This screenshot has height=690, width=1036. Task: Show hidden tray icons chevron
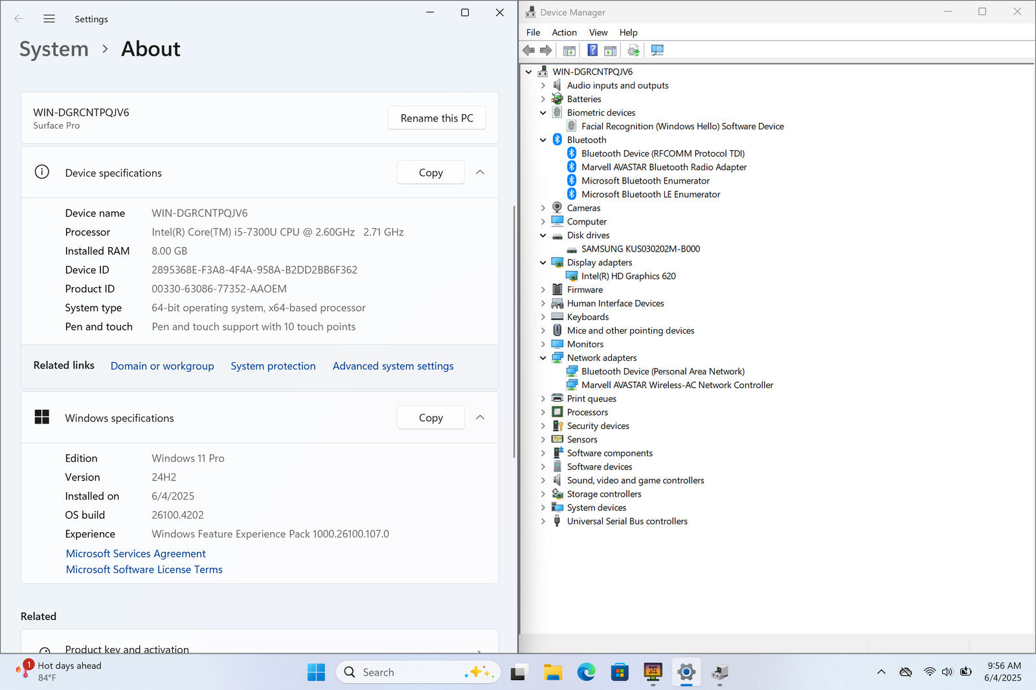click(881, 672)
